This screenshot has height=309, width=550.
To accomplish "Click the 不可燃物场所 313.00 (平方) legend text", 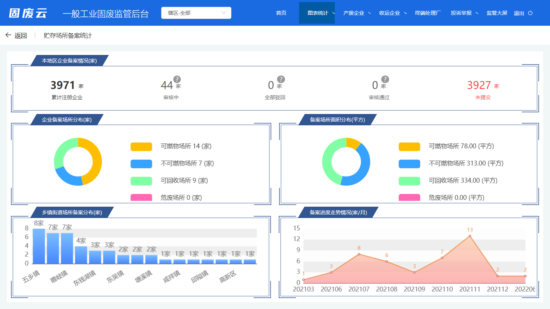I will (466, 163).
